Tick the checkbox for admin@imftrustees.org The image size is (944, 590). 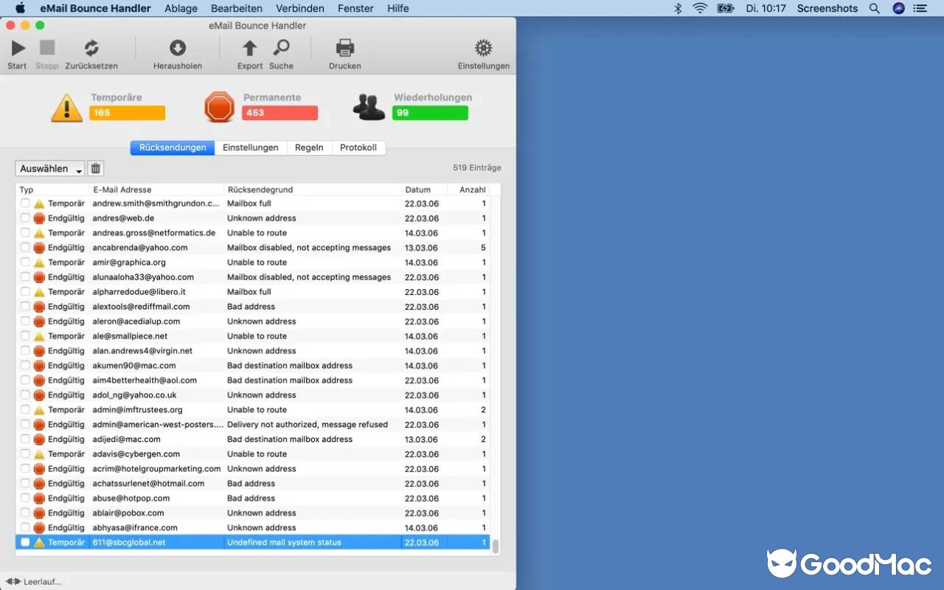coord(24,409)
